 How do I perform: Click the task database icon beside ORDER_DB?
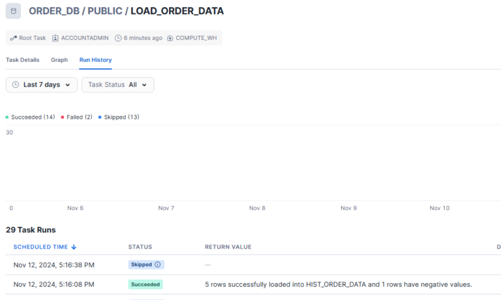point(13,11)
